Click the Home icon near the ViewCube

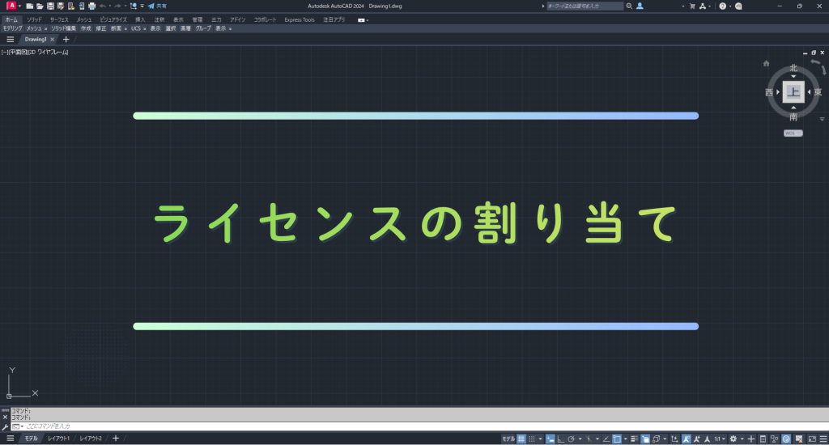pyautogui.click(x=766, y=62)
